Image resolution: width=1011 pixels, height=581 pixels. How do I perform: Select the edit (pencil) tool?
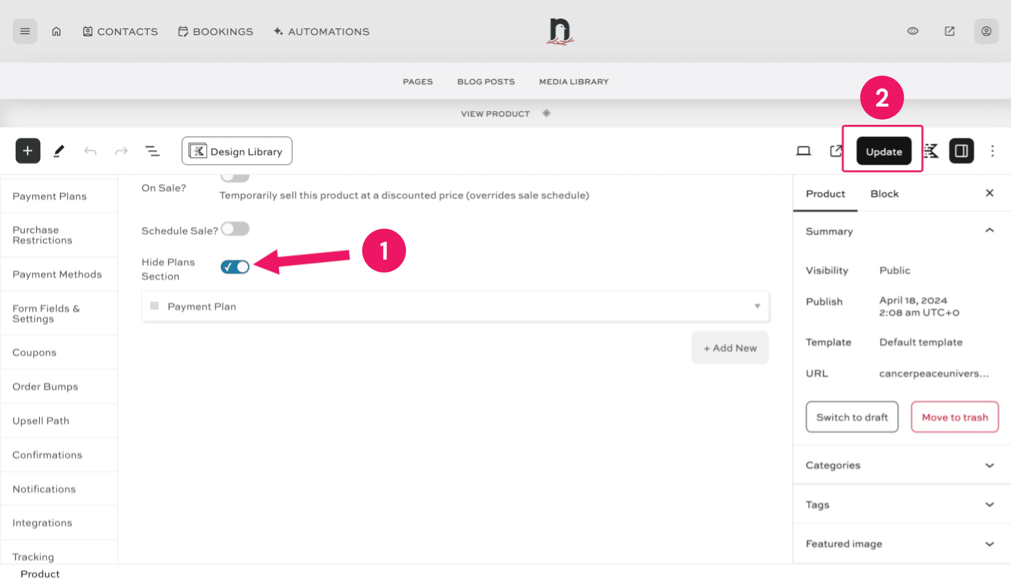click(59, 150)
